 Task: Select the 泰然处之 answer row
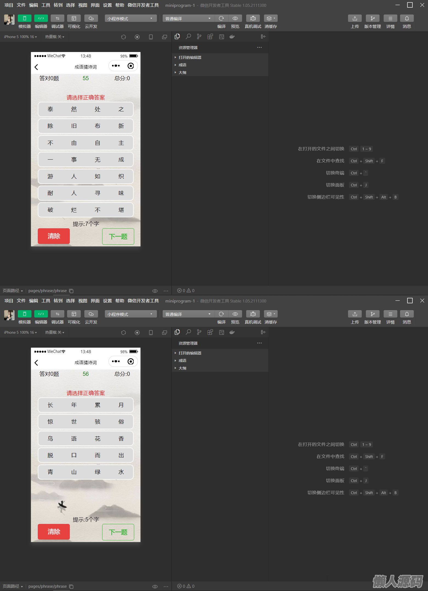point(86,109)
